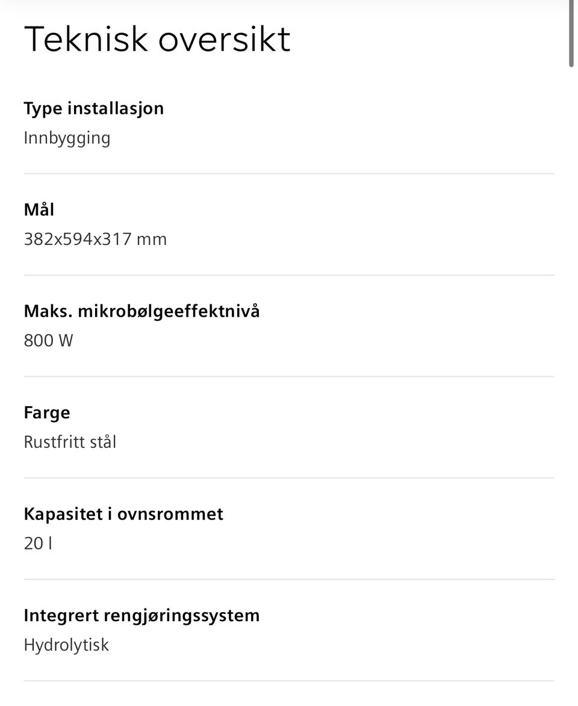578x706 pixels.
Task: Click the Teknisk oversikt heading
Action: [157, 39]
